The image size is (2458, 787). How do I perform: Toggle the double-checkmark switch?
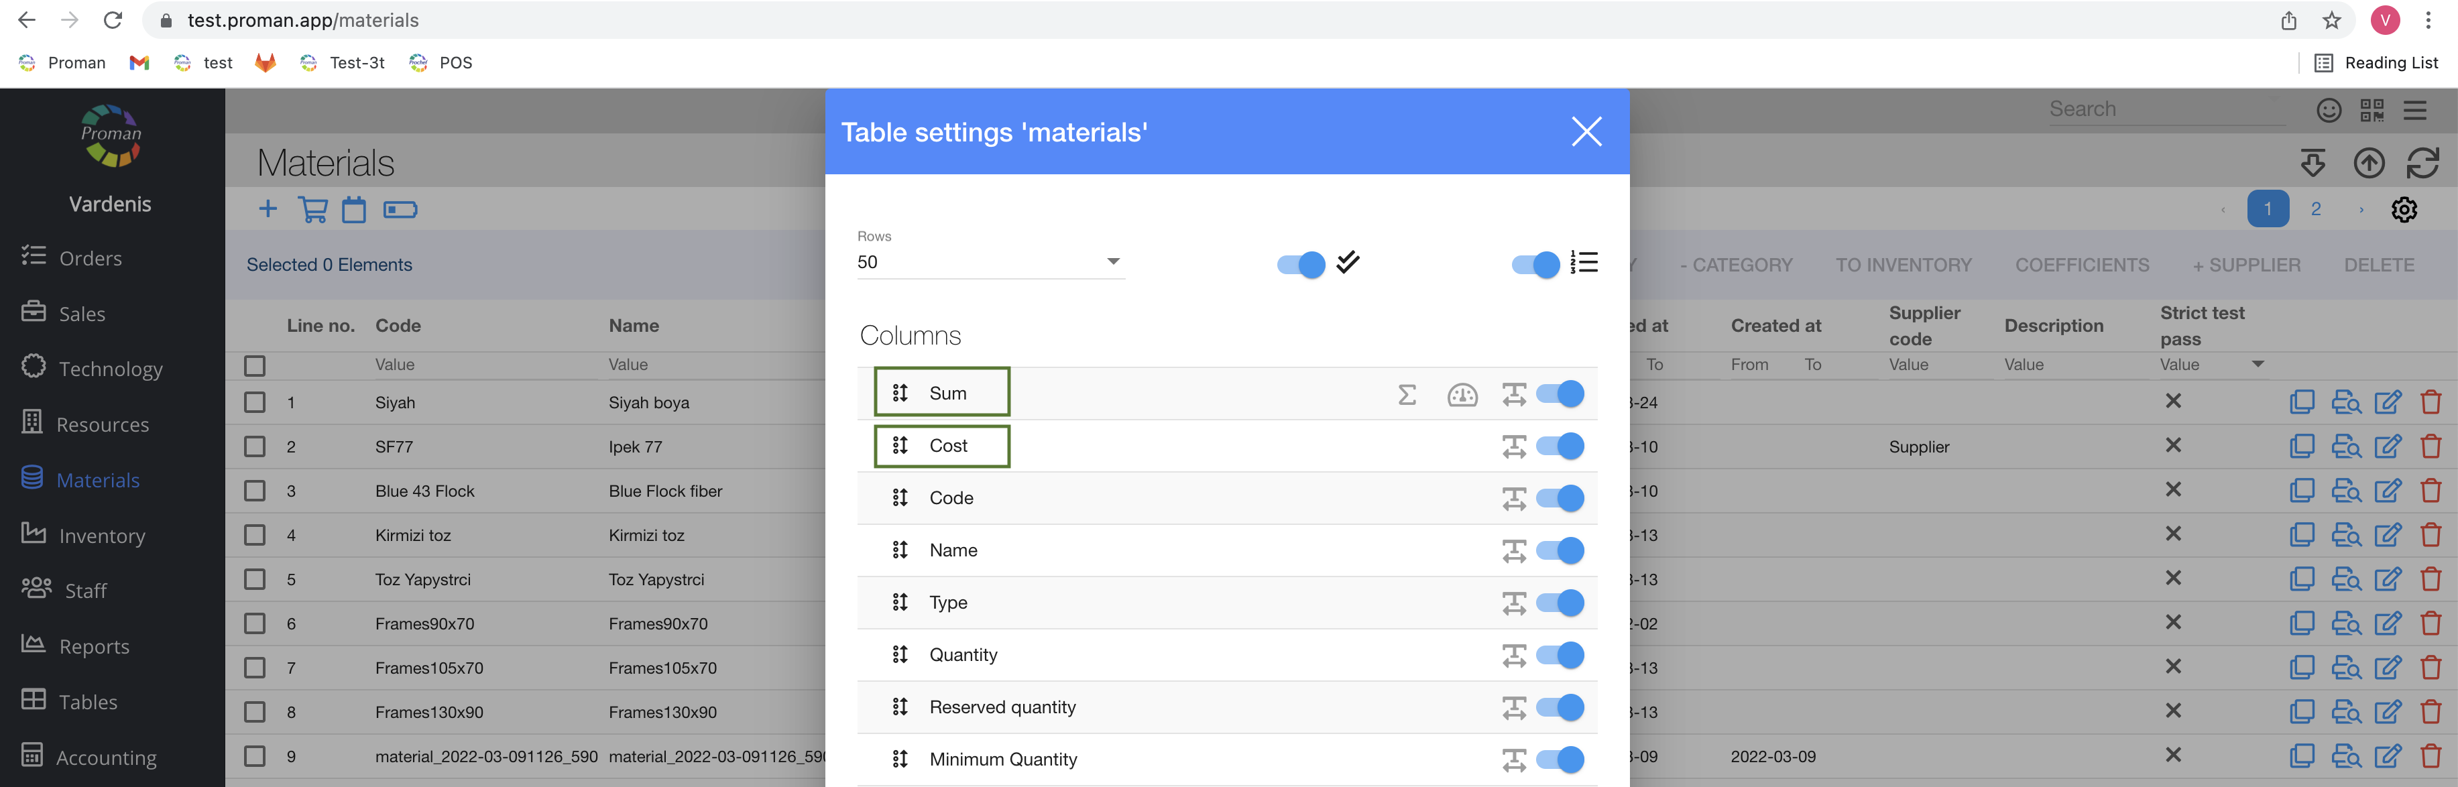[x=1301, y=263]
